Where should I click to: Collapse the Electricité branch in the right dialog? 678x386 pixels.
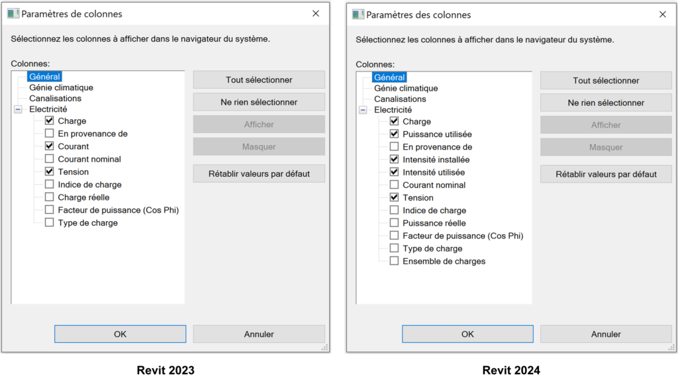(363, 109)
